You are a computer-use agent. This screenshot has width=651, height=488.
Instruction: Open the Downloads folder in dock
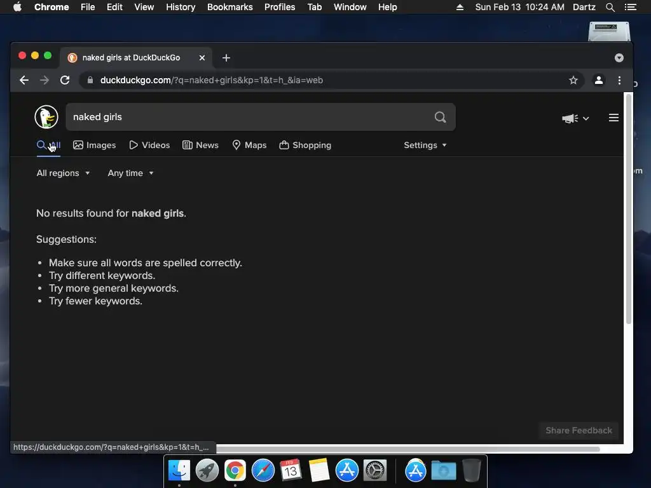point(443,471)
